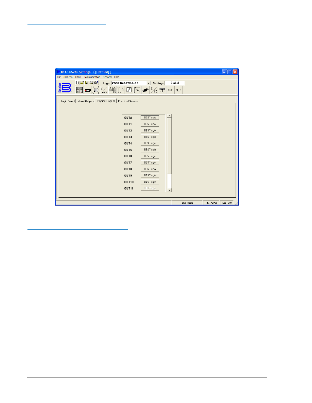
Task: Click BESTlogic button for OUT2
Action: click(150, 130)
